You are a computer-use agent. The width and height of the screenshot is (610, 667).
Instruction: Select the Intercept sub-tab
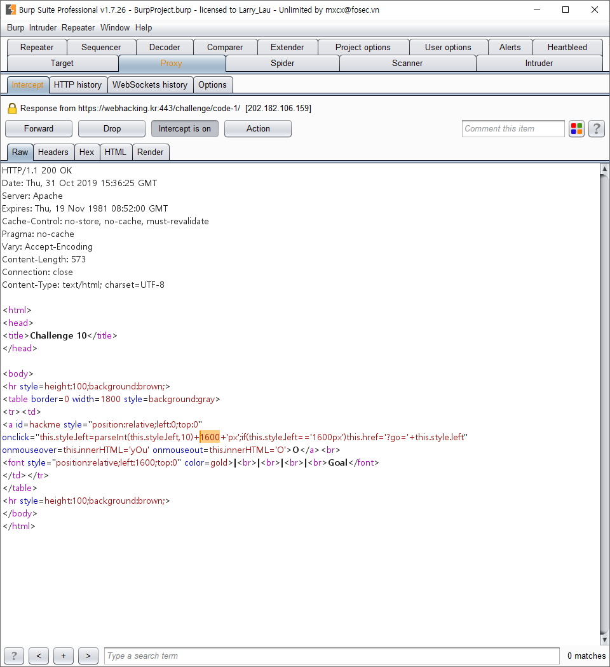(28, 84)
